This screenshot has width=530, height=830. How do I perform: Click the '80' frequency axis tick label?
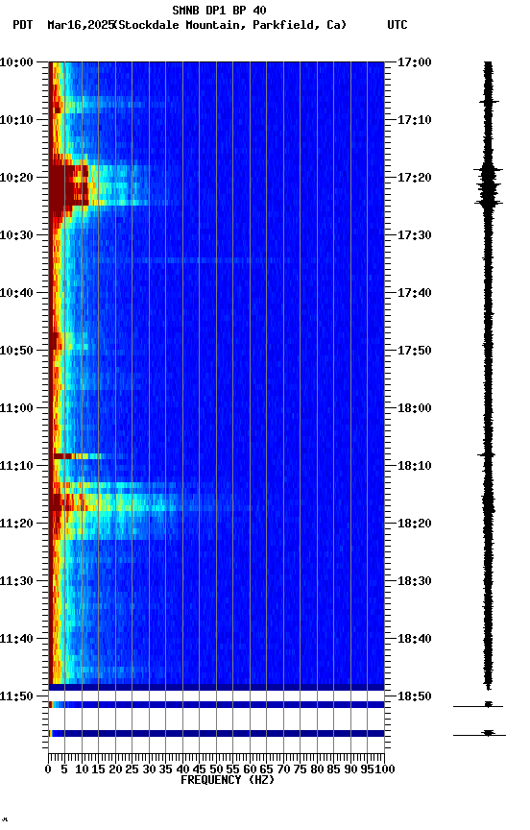(x=318, y=770)
